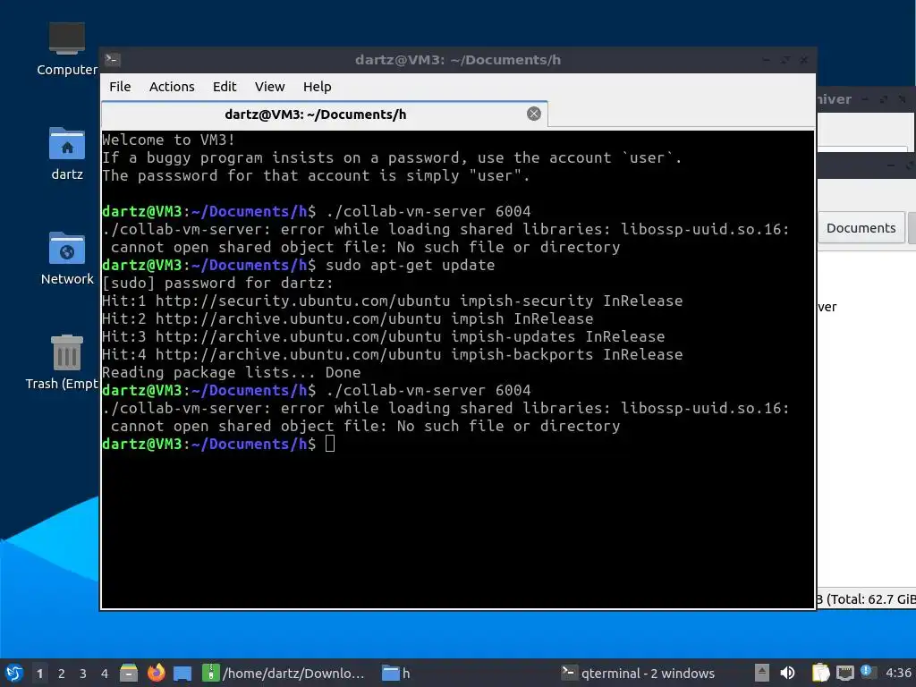This screenshot has width=916, height=687.
Task: Open the volume control tray icon
Action: pyautogui.click(x=787, y=673)
